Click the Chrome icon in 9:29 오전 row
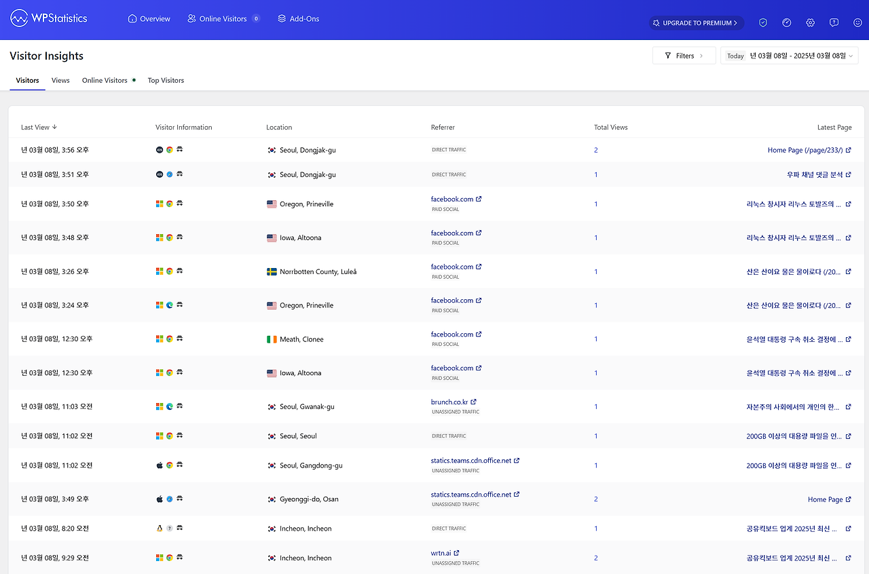The height and width of the screenshot is (574, 869). point(170,558)
